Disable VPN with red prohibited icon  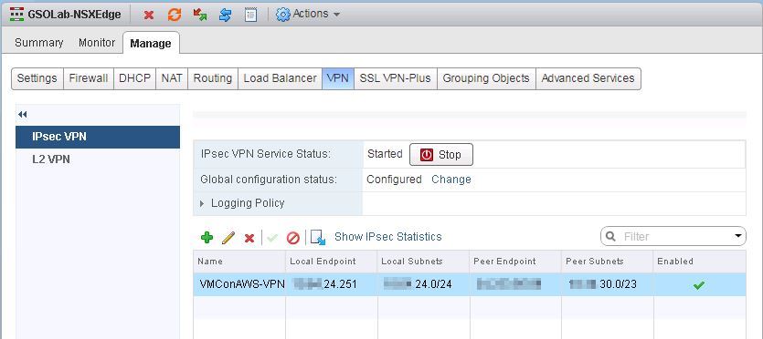pos(293,238)
